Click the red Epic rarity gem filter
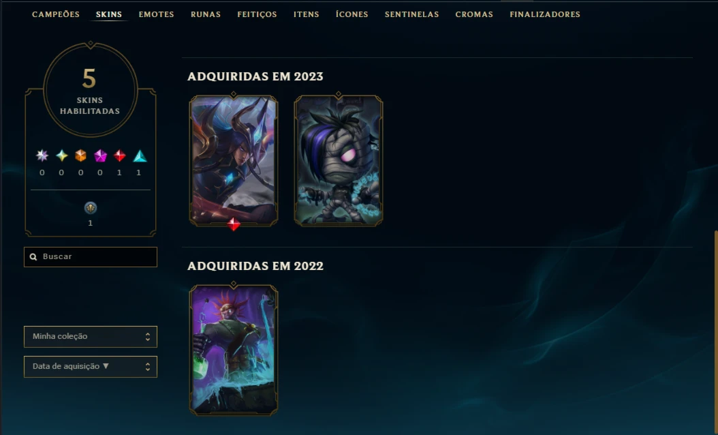The width and height of the screenshot is (718, 435). coord(119,156)
